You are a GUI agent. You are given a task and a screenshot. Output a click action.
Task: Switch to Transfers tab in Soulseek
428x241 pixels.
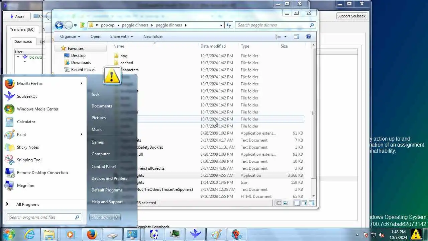(22, 29)
